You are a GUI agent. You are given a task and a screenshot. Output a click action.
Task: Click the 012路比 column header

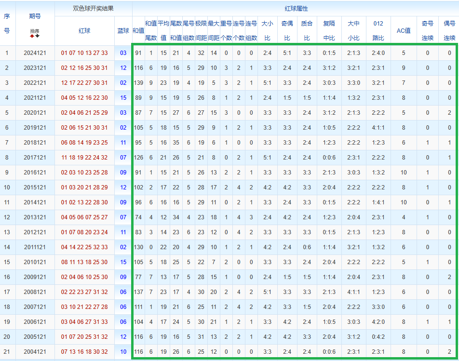(x=378, y=30)
